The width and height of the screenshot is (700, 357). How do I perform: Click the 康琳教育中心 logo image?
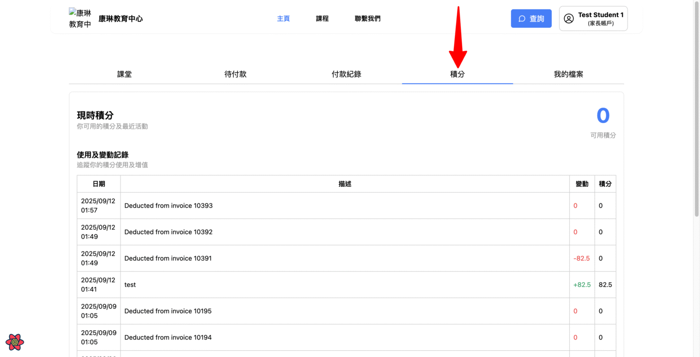[80, 18]
